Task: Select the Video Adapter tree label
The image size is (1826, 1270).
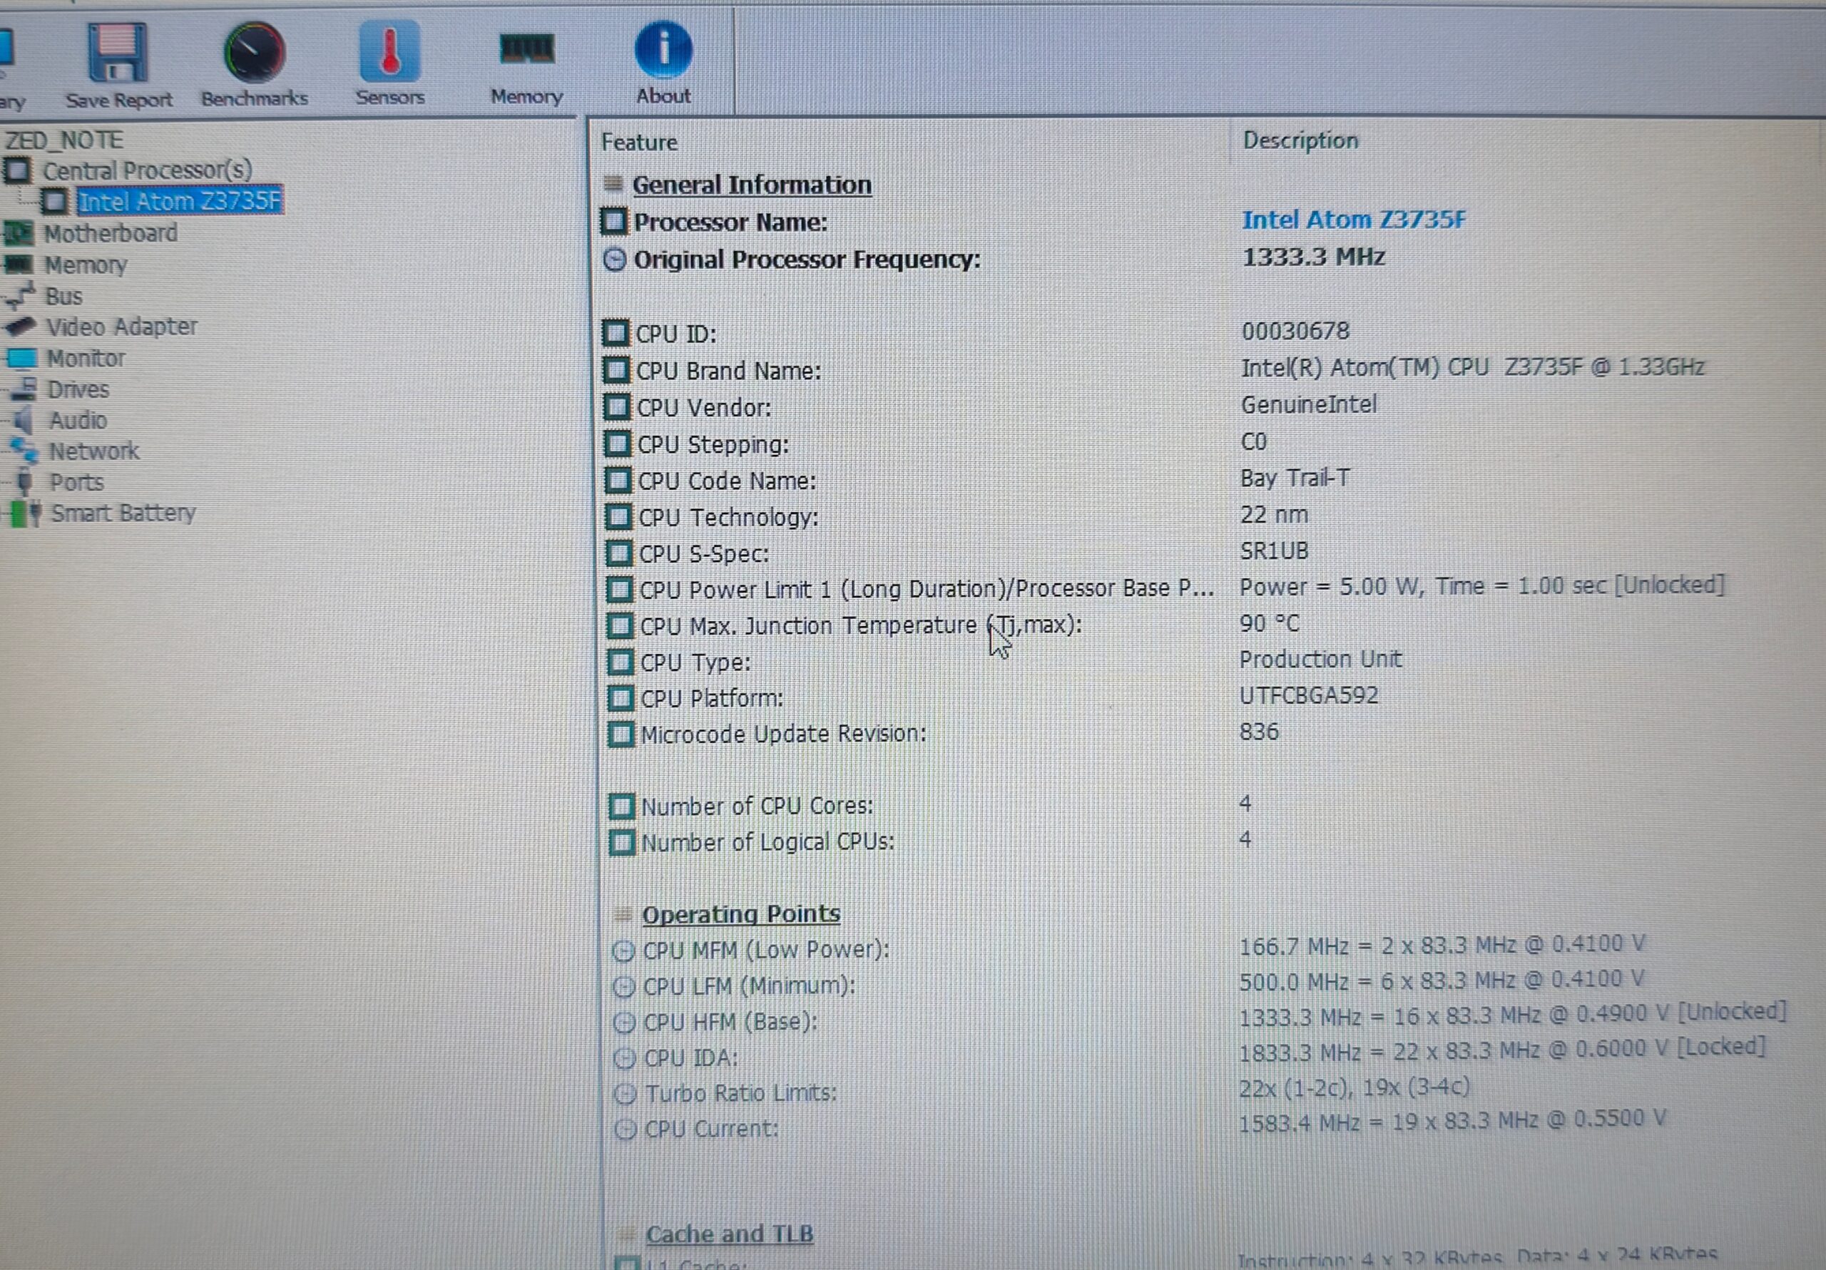Action: click(122, 327)
